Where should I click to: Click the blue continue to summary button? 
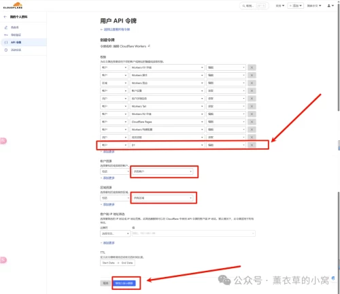(124, 283)
